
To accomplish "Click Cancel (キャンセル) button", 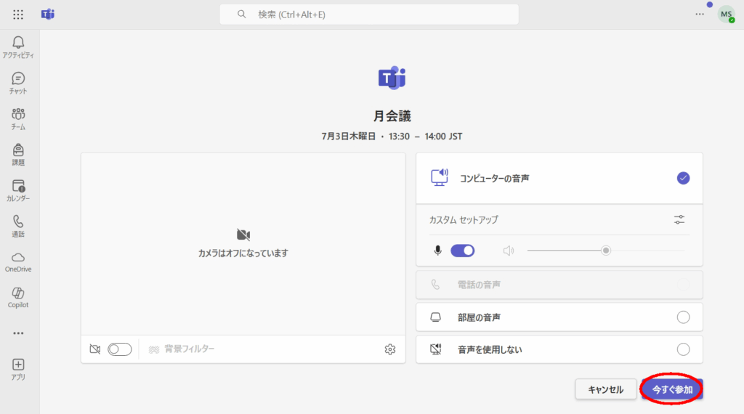I will point(606,389).
